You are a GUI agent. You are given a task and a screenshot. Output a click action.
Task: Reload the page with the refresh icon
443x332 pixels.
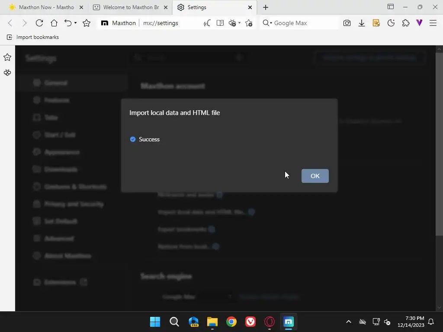coord(39,23)
